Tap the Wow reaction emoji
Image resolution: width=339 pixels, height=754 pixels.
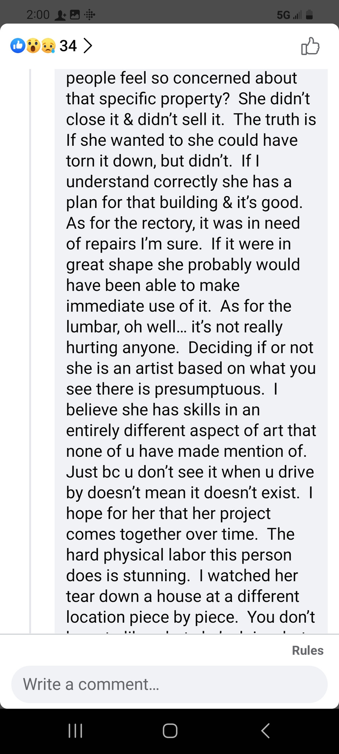[33, 46]
